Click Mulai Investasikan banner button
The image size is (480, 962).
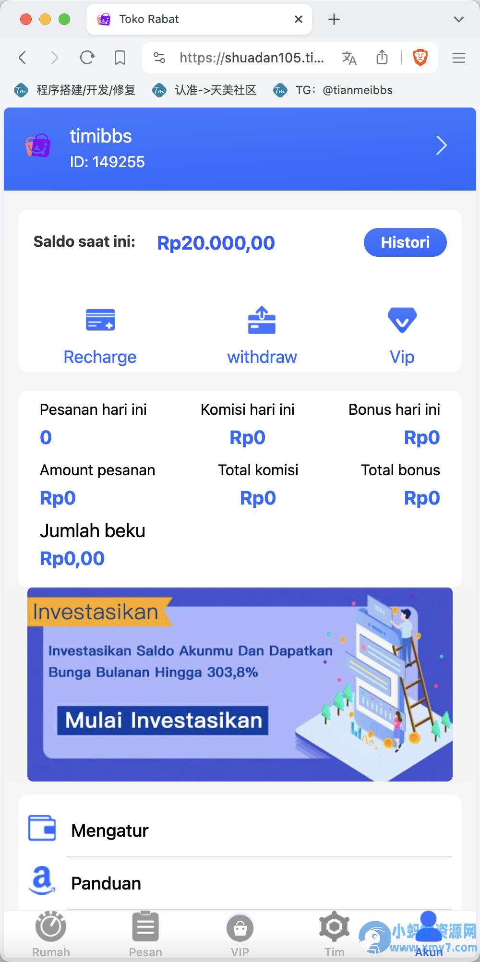(x=163, y=721)
